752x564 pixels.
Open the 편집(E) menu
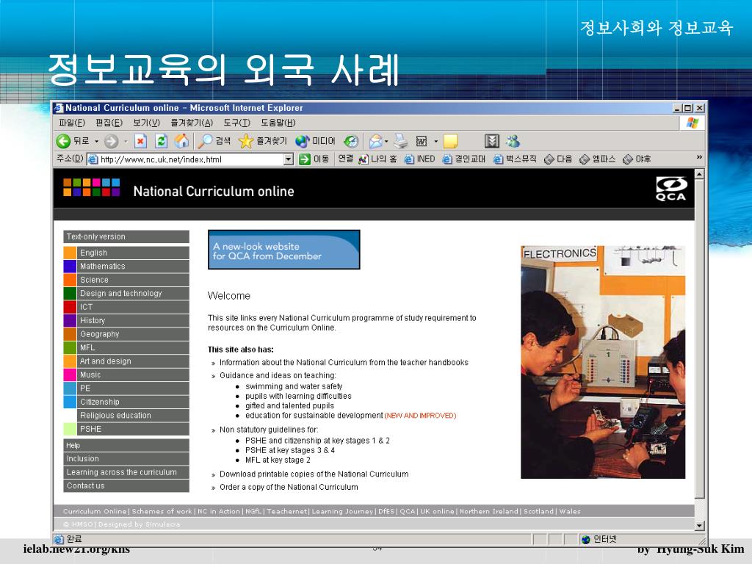click(109, 123)
